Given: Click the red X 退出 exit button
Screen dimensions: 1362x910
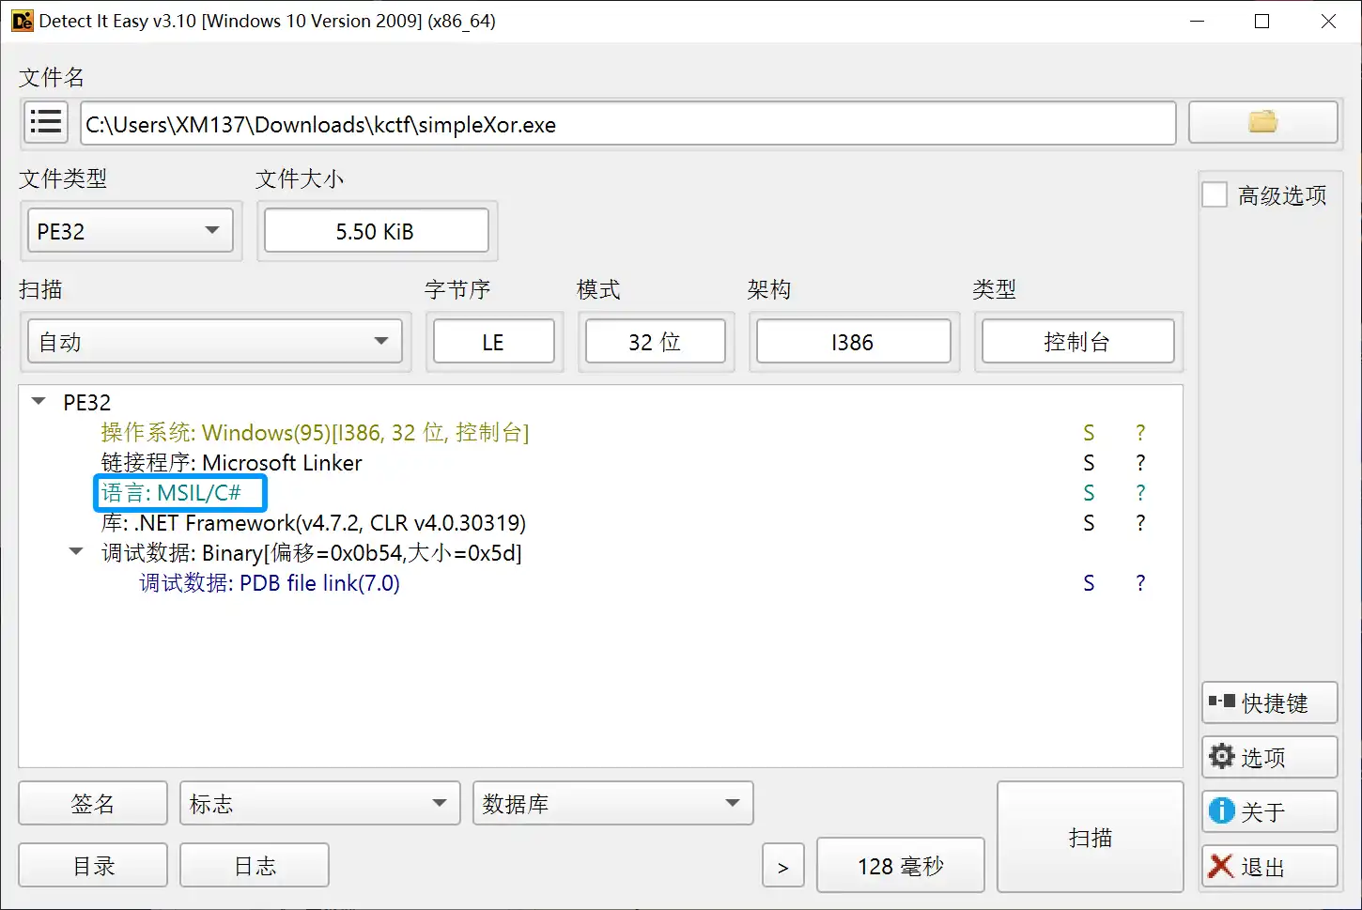Looking at the screenshot, I should (x=1269, y=867).
